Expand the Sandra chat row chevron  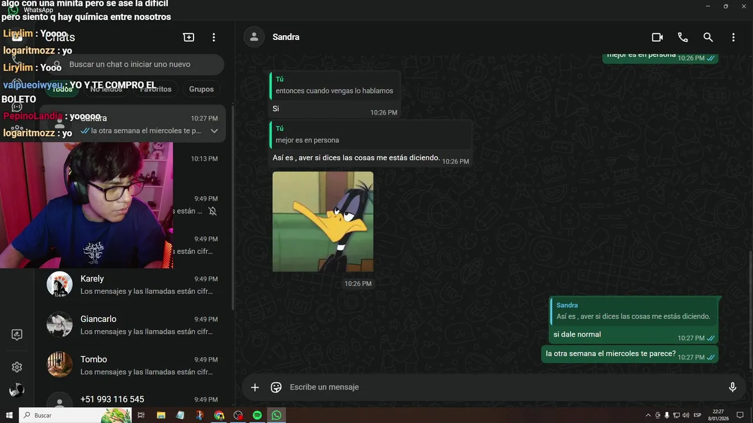click(x=214, y=131)
